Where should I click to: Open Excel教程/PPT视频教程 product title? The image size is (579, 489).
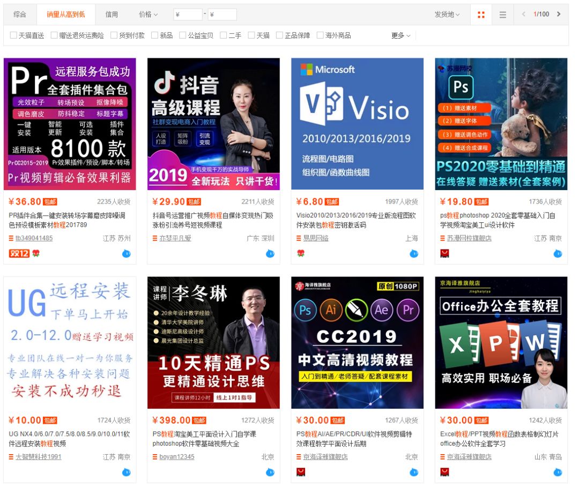coord(499,439)
